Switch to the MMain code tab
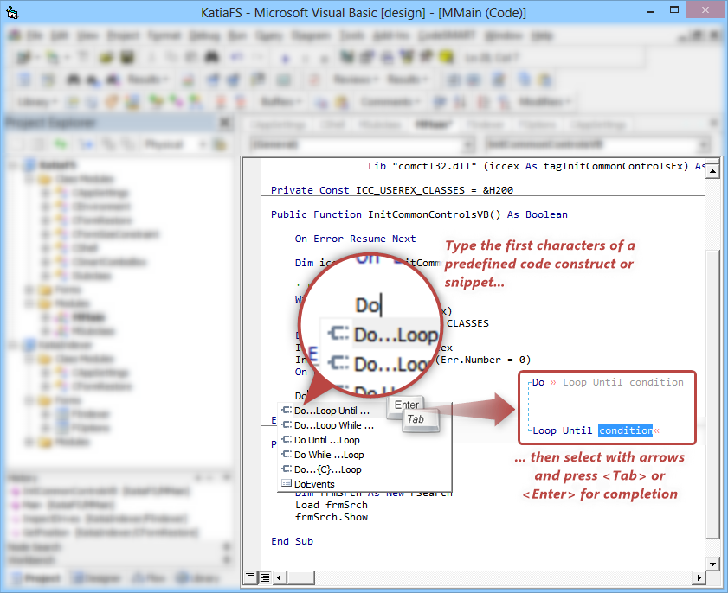728x593 pixels. 434,124
